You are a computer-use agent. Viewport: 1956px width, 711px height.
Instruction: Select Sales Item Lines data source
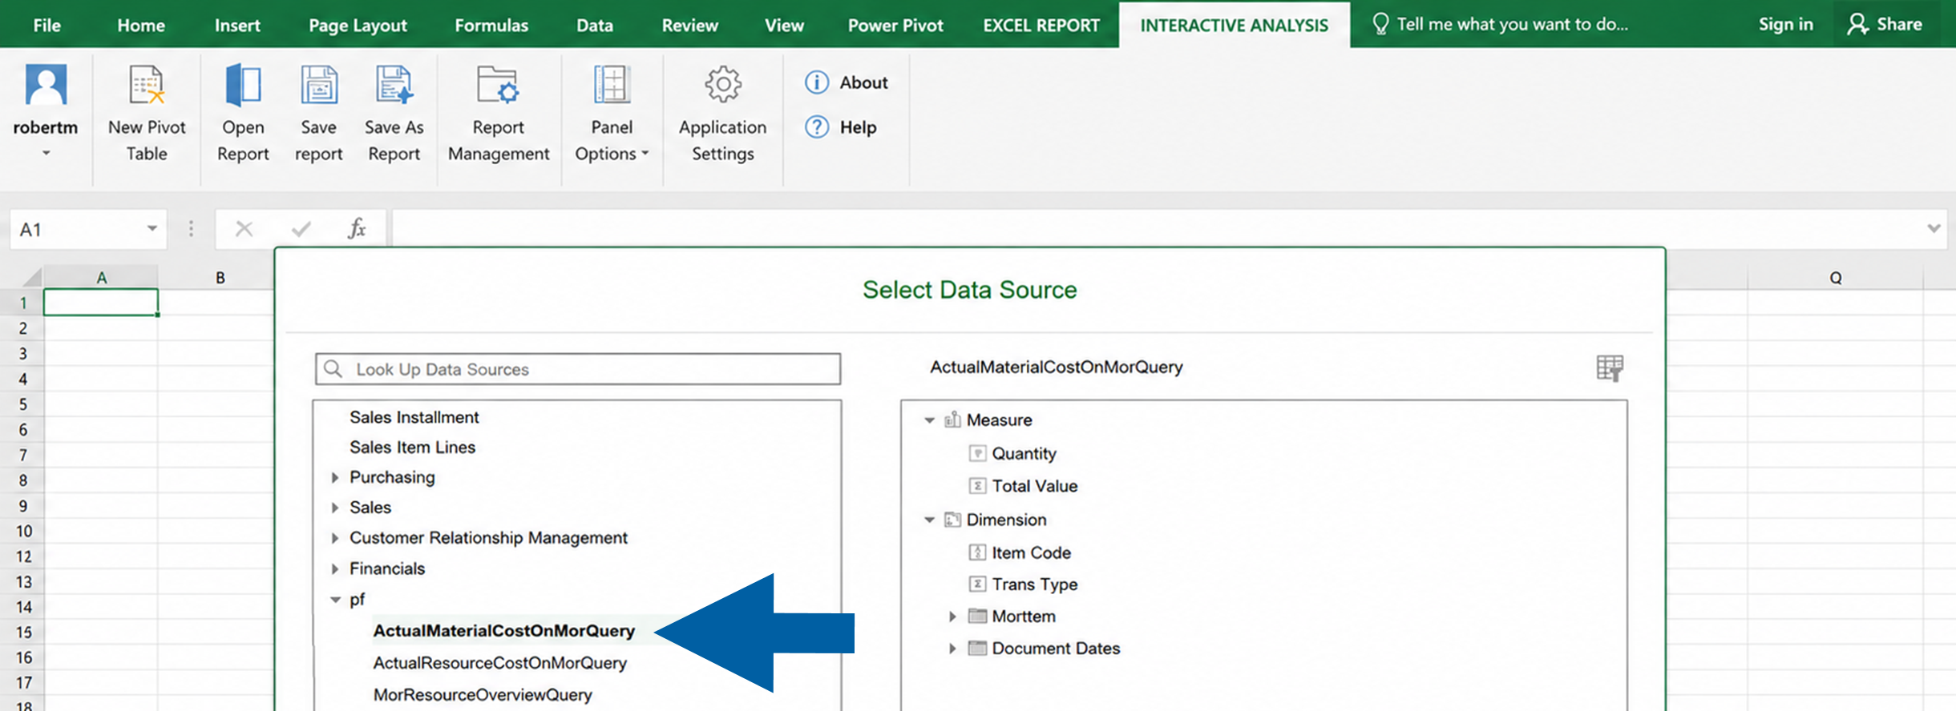[412, 448]
